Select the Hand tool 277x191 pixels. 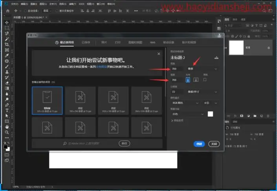tap(7, 127)
